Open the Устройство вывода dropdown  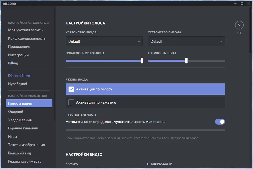(x=186, y=41)
